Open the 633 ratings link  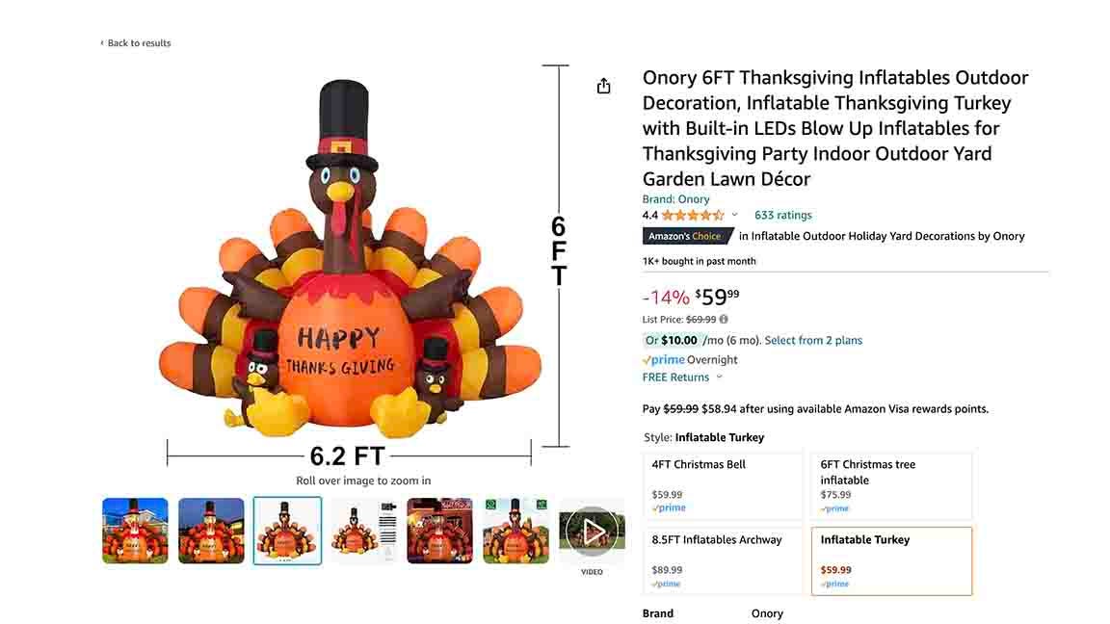(783, 215)
